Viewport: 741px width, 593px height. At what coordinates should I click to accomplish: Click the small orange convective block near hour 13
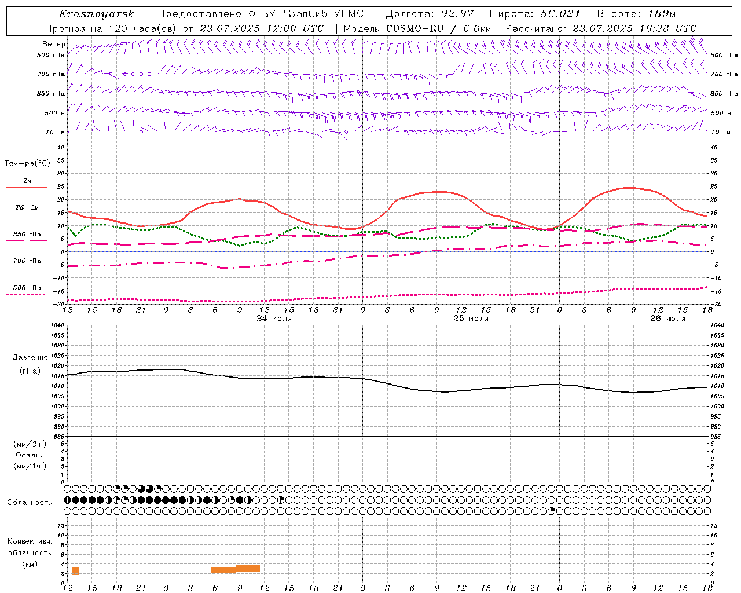75,571
